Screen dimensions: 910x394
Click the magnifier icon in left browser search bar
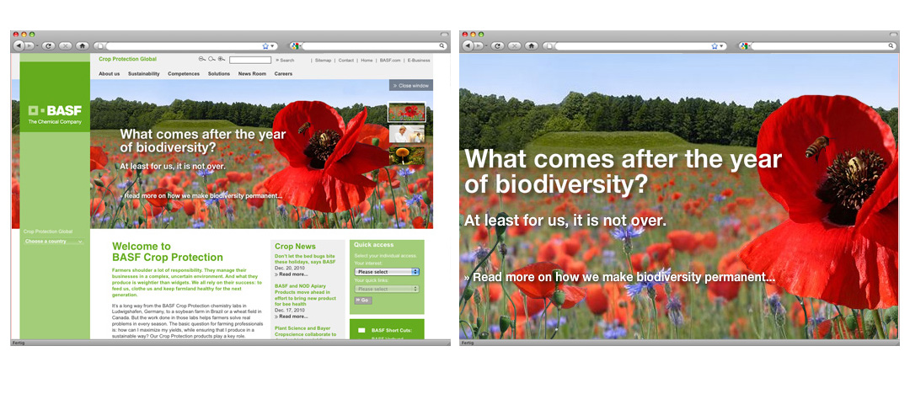[442, 45]
